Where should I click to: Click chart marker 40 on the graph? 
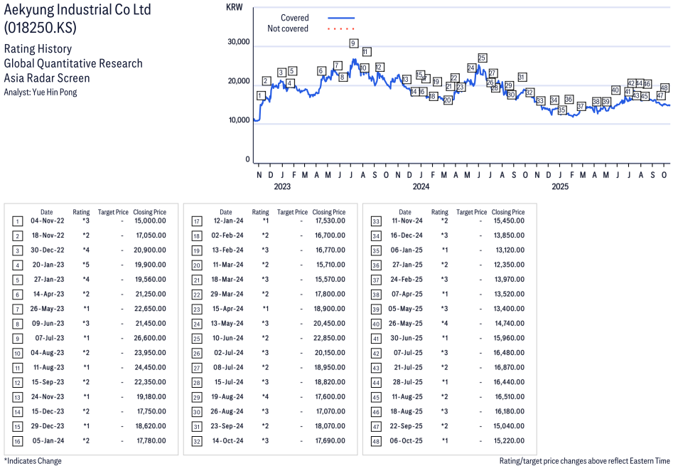click(615, 90)
